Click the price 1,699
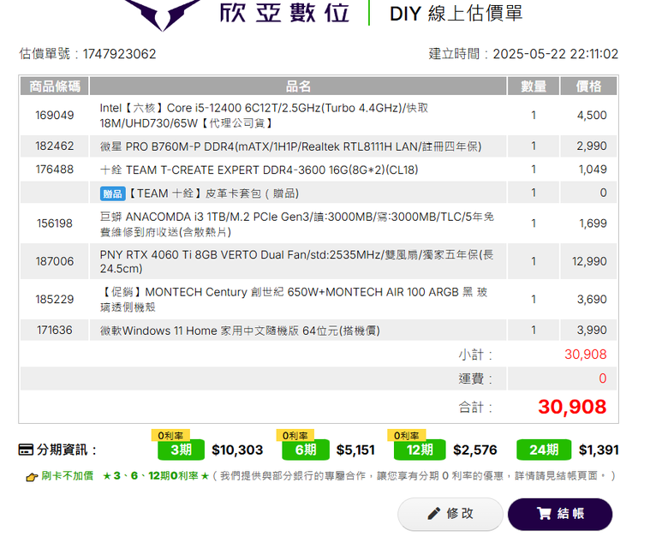668x548 pixels. coord(593,223)
